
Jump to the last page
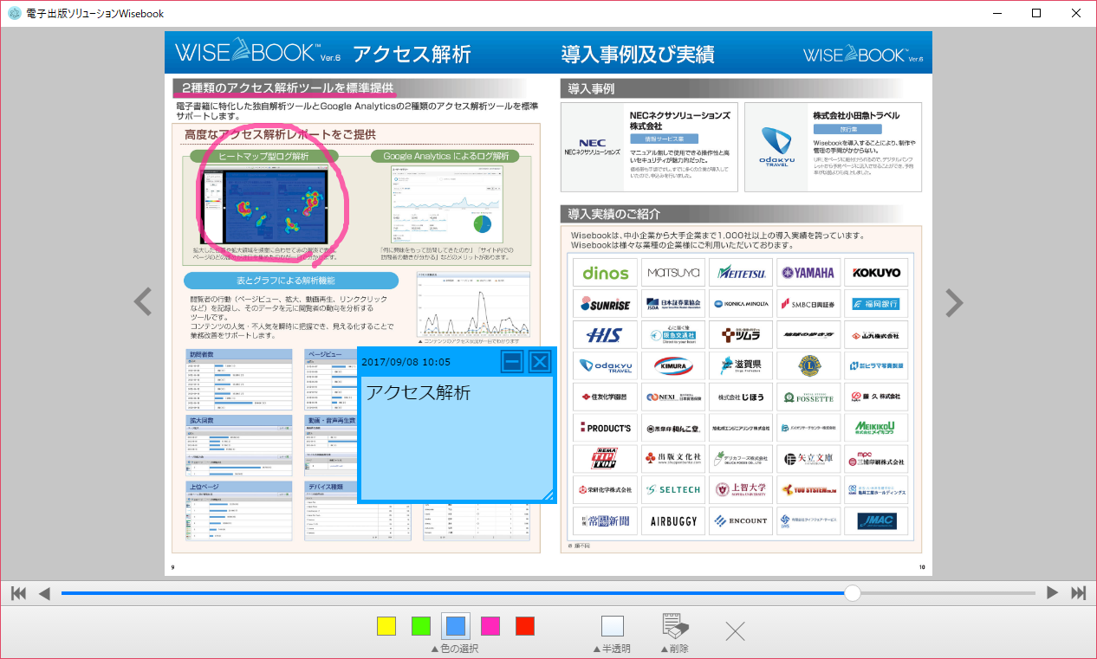pos(1078,593)
